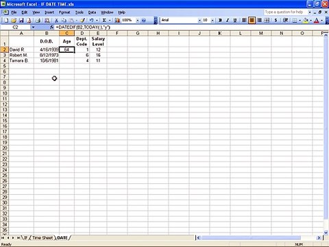Click the Increase Indent icon
329x247 pixels.
click(x=285, y=21)
